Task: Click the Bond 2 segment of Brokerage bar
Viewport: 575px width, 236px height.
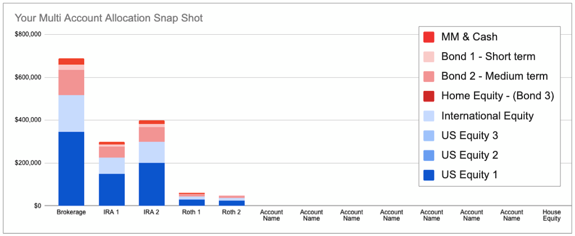Action: (71, 82)
